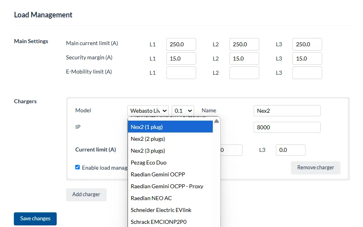This screenshot has width=363, height=227.
Task: Select Raedian Gemini OCPP option
Action: [x=170, y=174]
